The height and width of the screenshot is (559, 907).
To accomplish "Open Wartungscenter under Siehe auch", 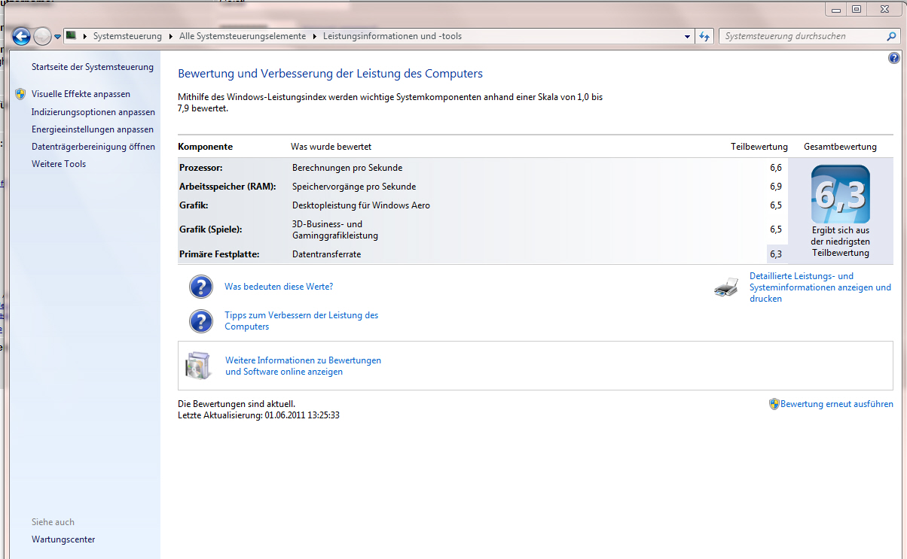I will 63,539.
